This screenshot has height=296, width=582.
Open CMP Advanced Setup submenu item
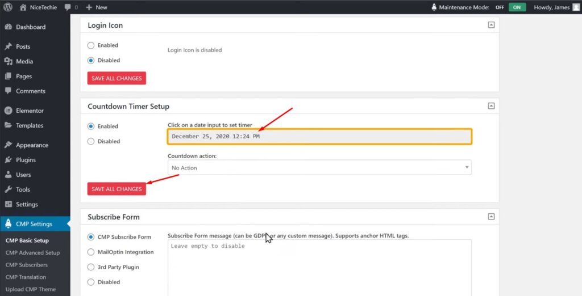click(32, 253)
